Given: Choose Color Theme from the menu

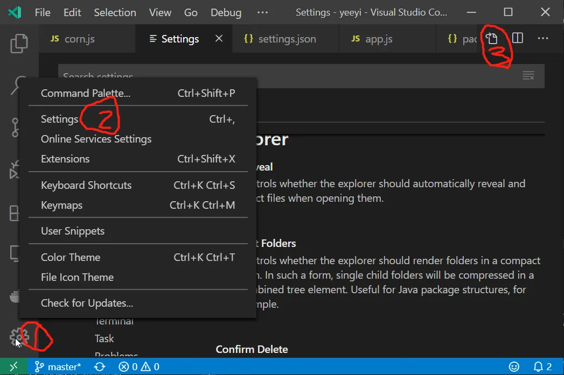Looking at the screenshot, I should tap(138, 257).
